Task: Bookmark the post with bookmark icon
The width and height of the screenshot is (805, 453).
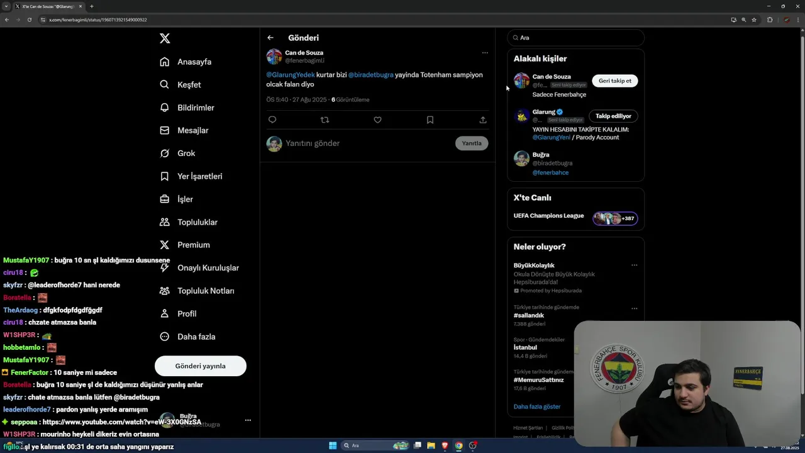Action: point(430,120)
